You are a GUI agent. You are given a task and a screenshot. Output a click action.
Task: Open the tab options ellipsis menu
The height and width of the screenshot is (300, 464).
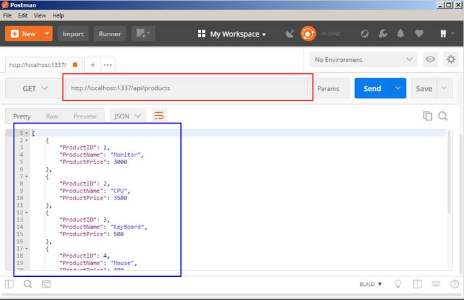[108, 65]
